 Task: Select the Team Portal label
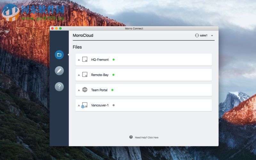pos(99,90)
